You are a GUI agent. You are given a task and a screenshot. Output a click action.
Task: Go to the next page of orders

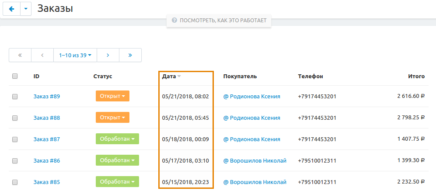[x=108, y=55]
